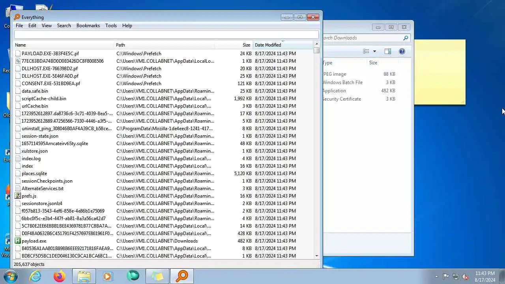Select the urlCache.bin file
Viewport: 505px width, 284px height.
point(35,106)
